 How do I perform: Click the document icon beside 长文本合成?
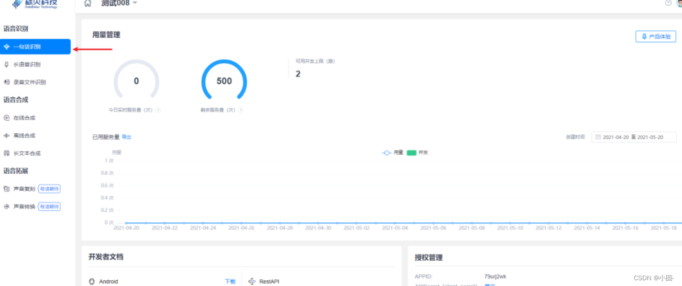7,153
